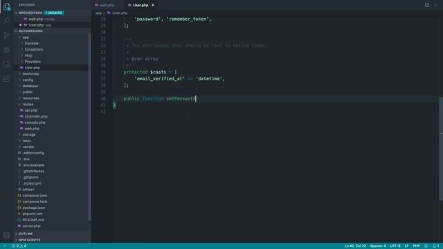Expand the resources folder
Screen dimensions: 443x249
coord(53,98)
